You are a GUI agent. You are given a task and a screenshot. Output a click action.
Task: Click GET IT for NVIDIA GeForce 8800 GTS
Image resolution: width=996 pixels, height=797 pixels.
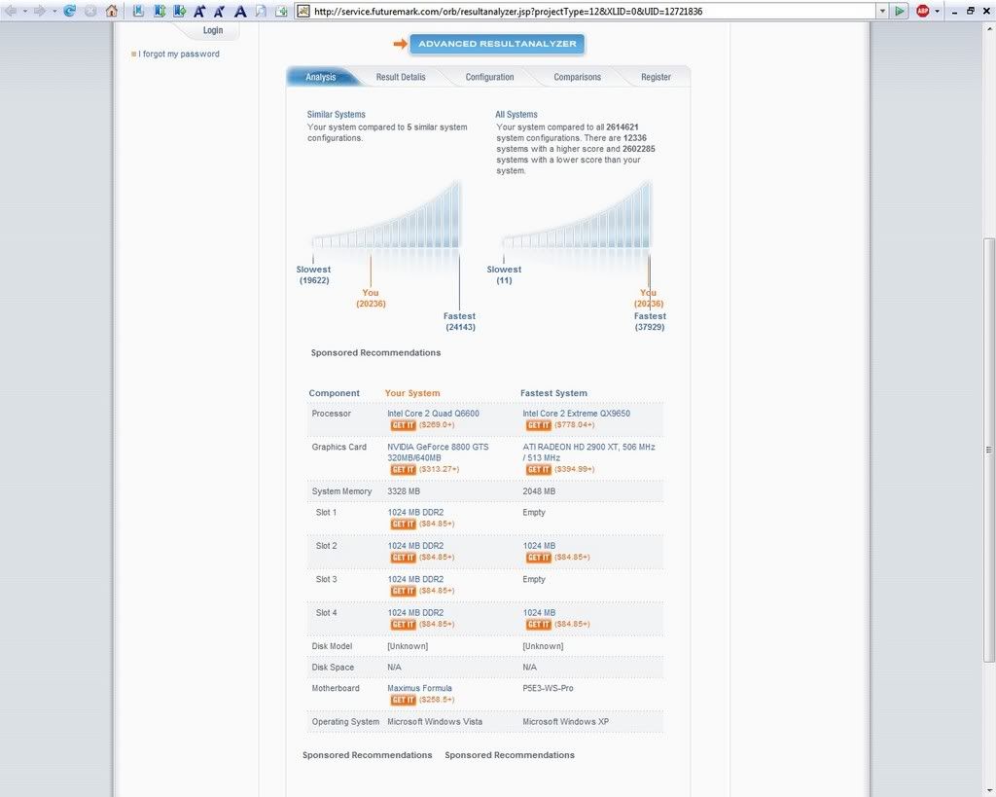pyautogui.click(x=403, y=470)
